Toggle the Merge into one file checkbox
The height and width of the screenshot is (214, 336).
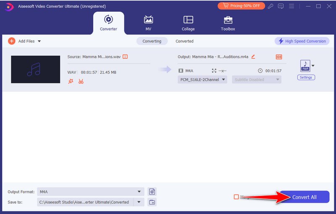(x=236, y=197)
